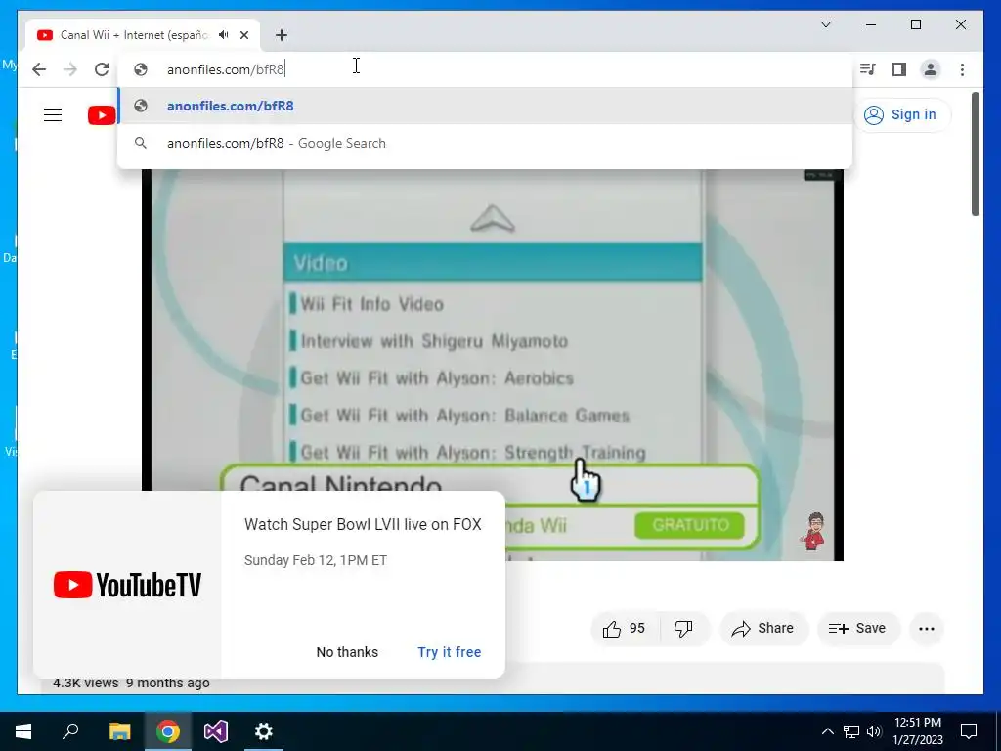Go back with the browser back arrow
The height and width of the screenshot is (751, 1001).
(x=39, y=69)
